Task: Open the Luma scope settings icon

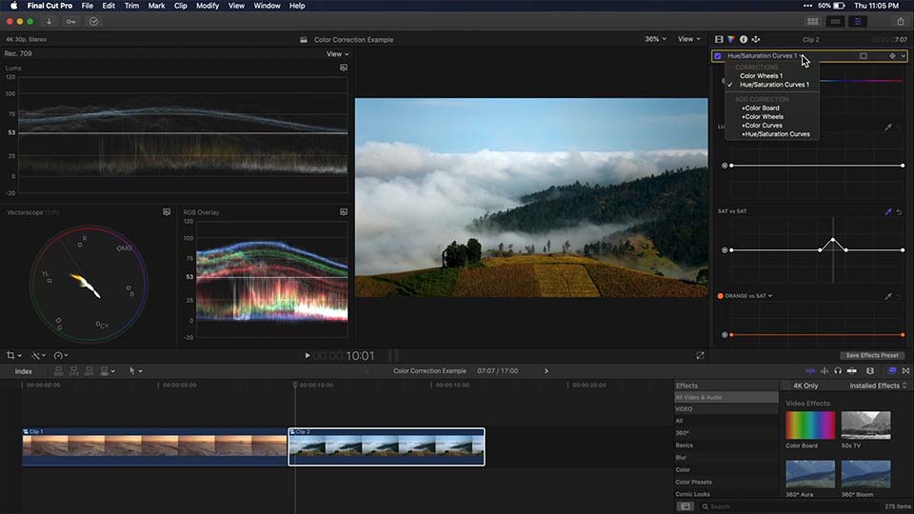Action: 344,68
